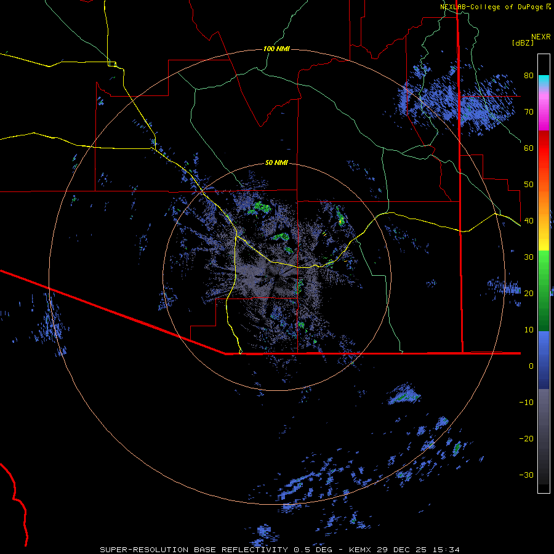Viewport: 554px width, 554px height.
Task: Click the [dBZ] units label
Action: pyautogui.click(x=523, y=43)
